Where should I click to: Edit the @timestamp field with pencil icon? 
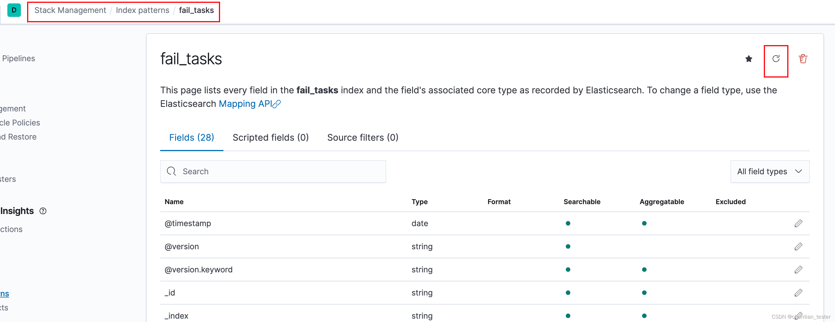pyautogui.click(x=798, y=223)
